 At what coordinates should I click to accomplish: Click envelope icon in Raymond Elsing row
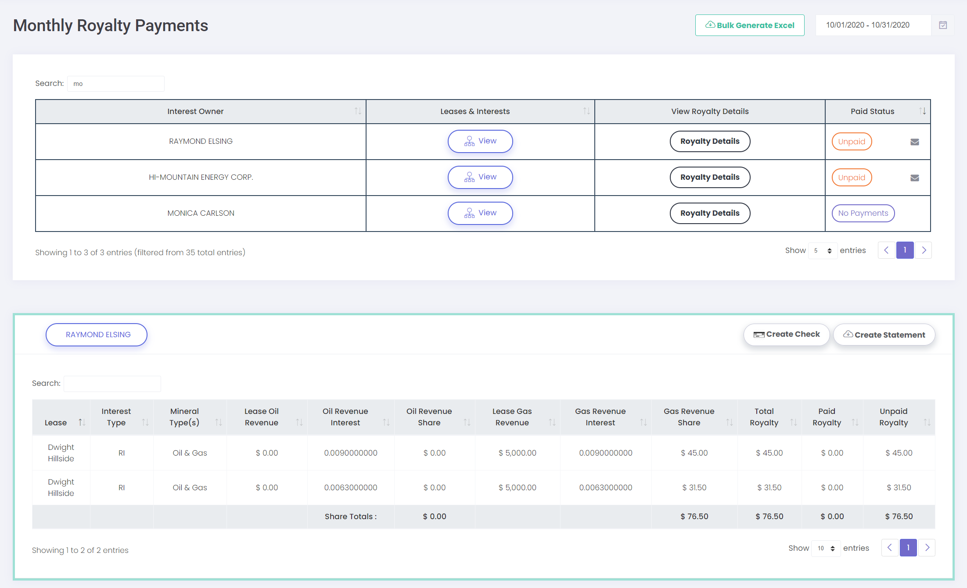[914, 142]
